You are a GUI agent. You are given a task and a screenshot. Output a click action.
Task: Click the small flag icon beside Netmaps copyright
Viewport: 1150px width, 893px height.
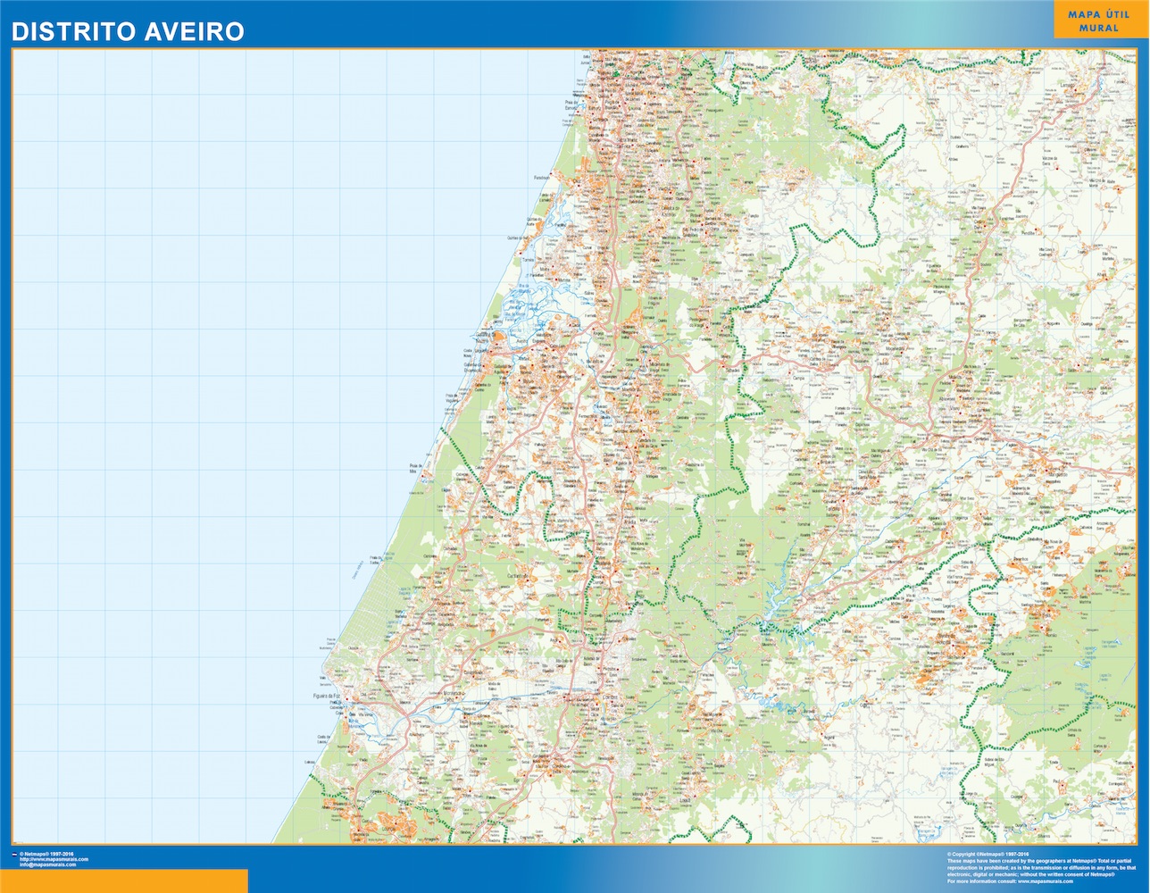[13, 855]
